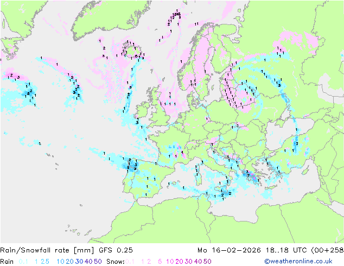The height and width of the screenshot is (266, 344).
Task: Select the snow legend value 10
Action: click(x=170, y=262)
